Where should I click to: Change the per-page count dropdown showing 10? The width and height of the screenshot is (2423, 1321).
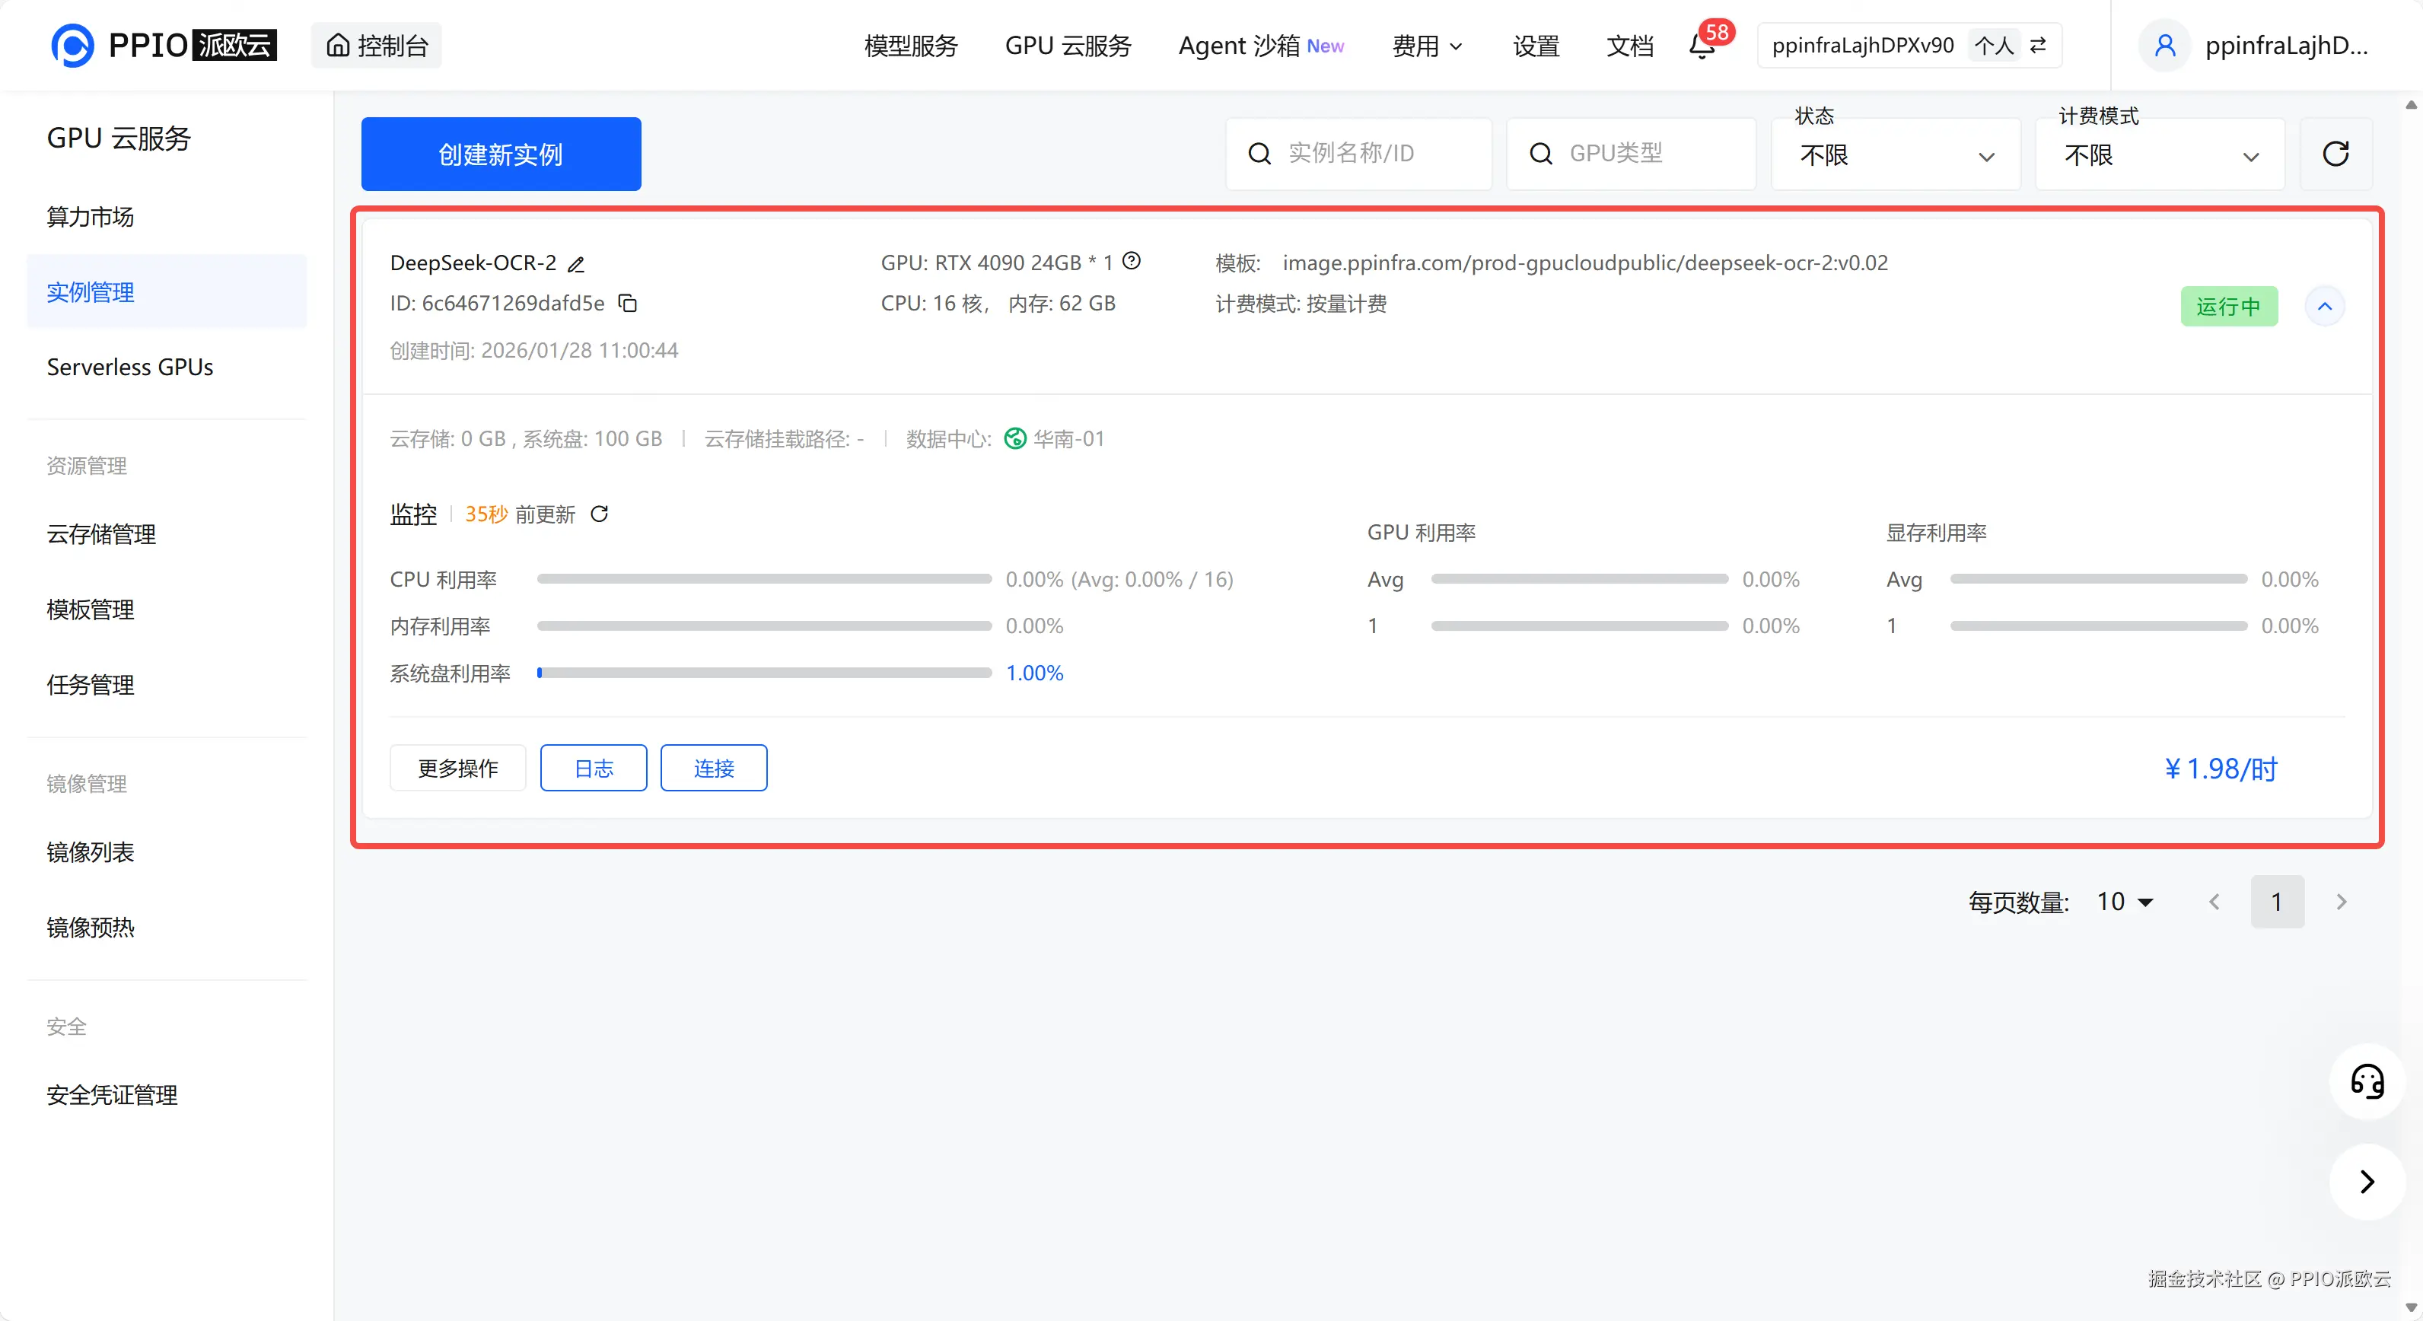pyautogui.click(x=2125, y=902)
